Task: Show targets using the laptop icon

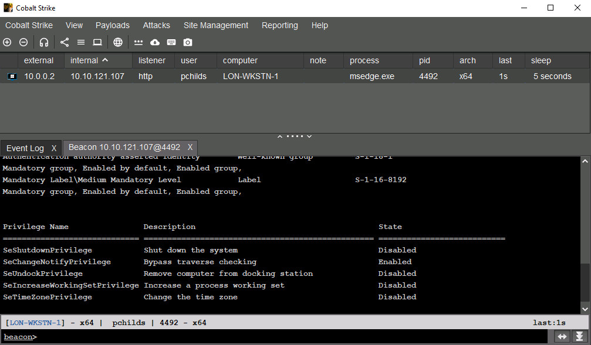Action: tap(97, 42)
